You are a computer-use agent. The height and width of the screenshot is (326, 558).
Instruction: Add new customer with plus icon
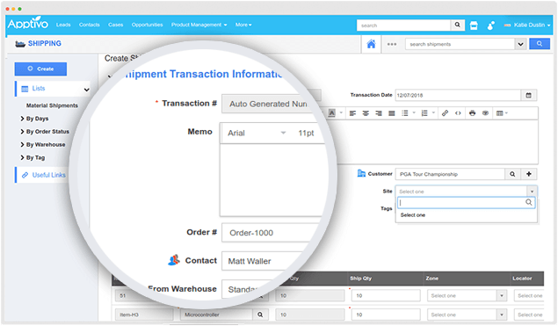[529, 174]
